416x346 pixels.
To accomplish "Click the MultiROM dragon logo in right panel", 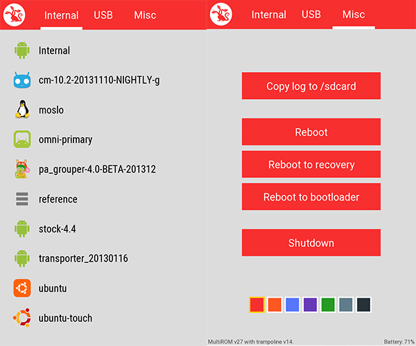I will coord(220,15).
